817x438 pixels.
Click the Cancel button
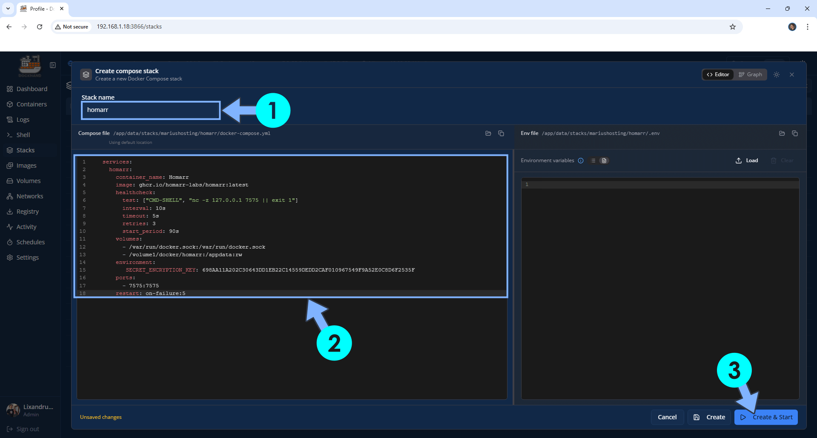click(x=667, y=417)
